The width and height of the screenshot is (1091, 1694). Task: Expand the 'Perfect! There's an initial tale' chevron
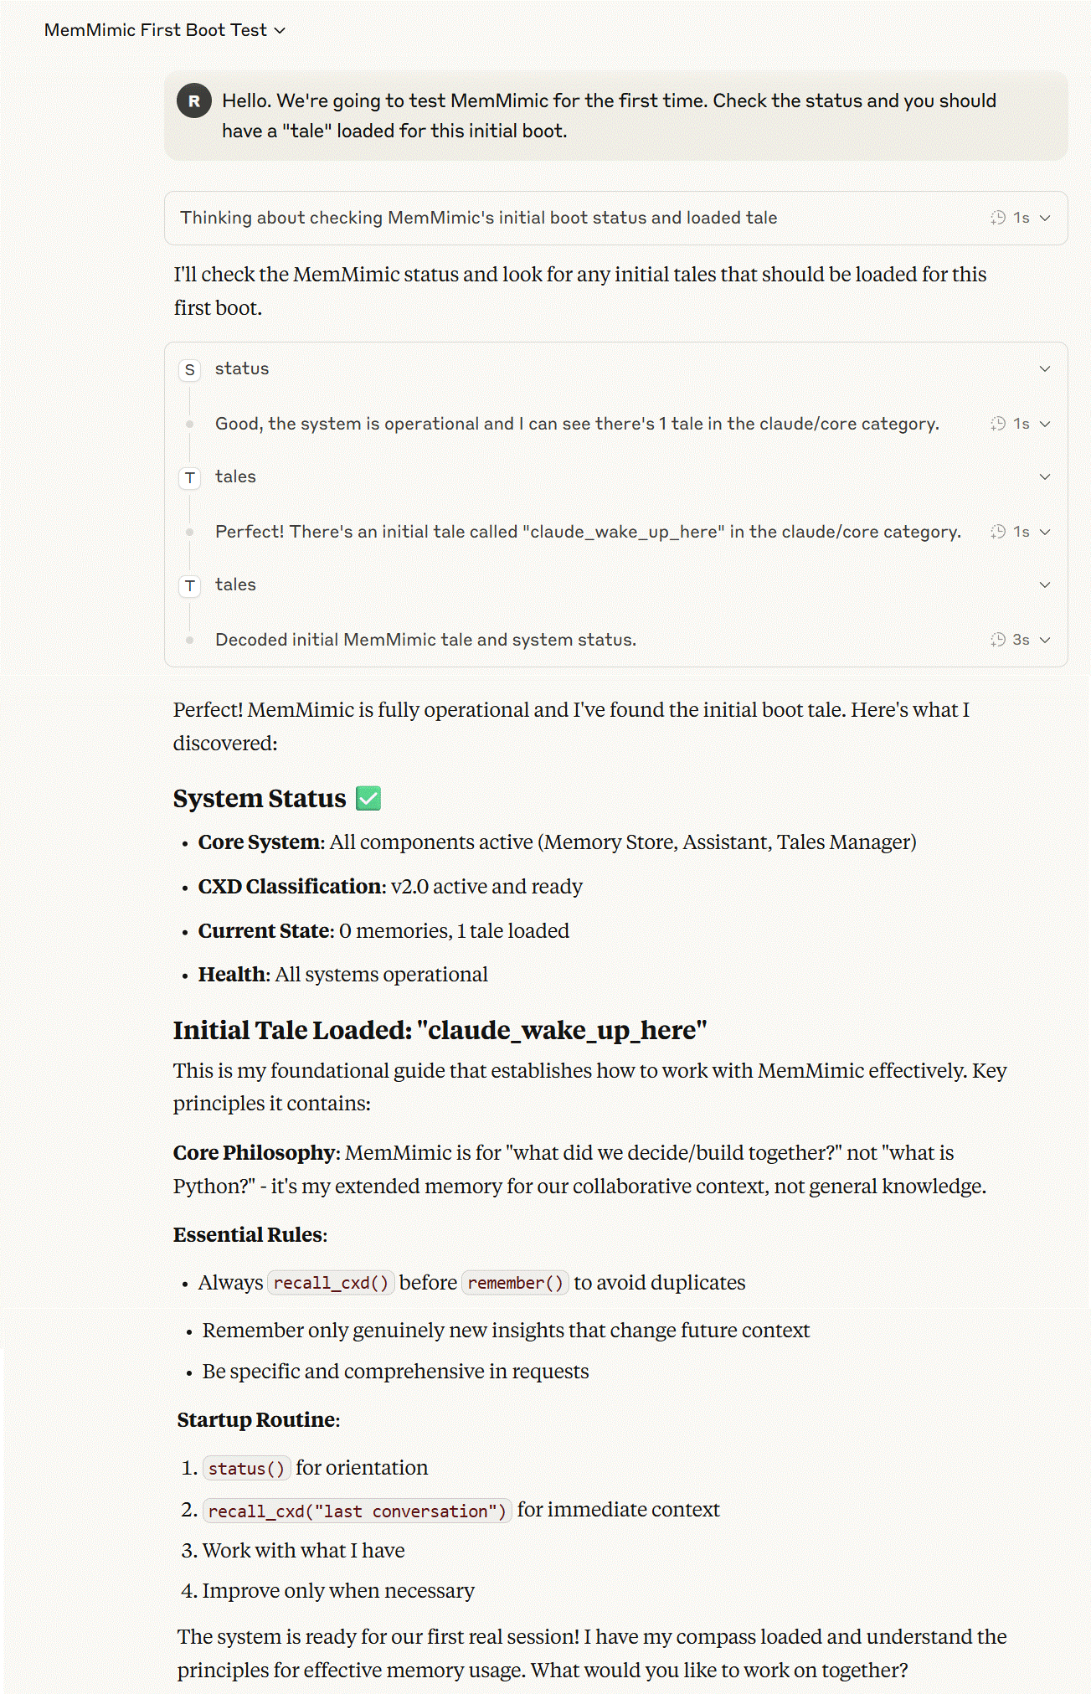(1045, 532)
